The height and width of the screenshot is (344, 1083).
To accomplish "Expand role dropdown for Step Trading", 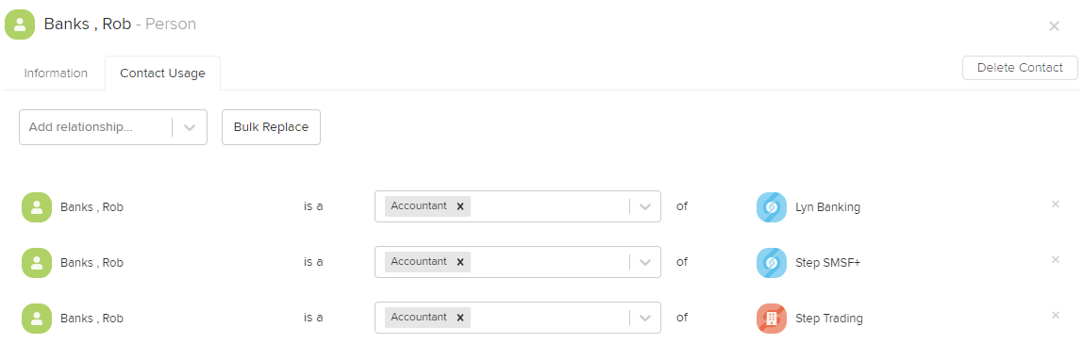I will tap(646, 318).
